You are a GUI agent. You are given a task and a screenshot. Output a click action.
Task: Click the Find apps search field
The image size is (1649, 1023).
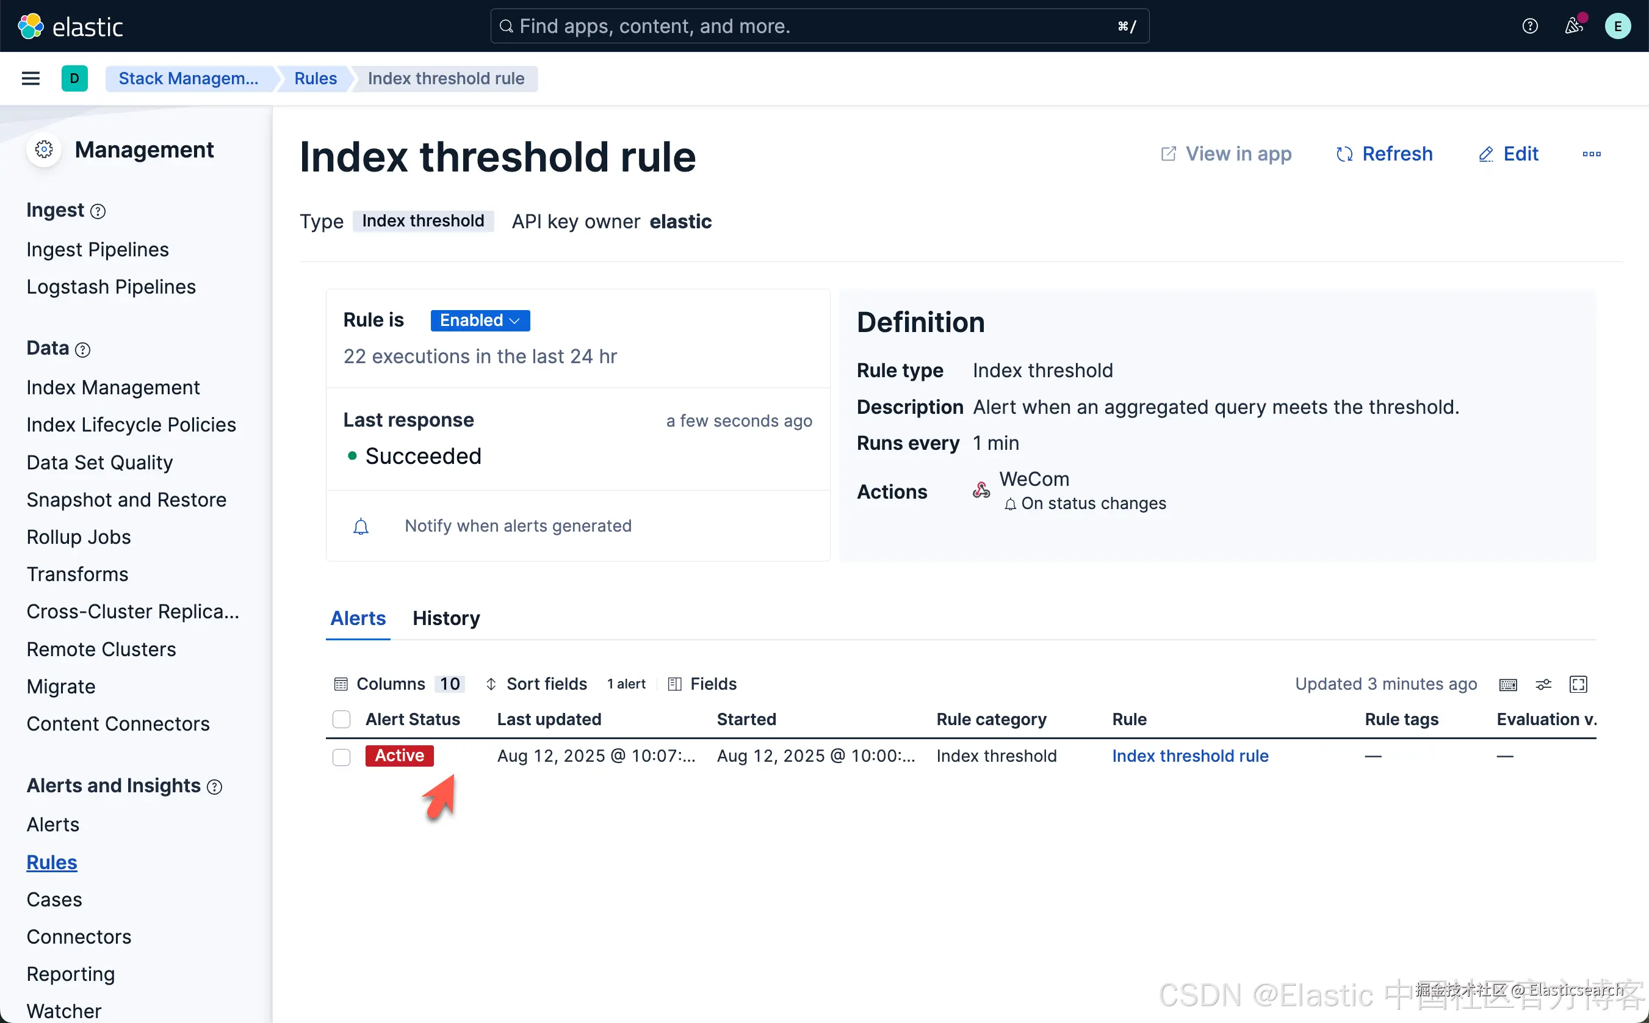tap(818, 26)
